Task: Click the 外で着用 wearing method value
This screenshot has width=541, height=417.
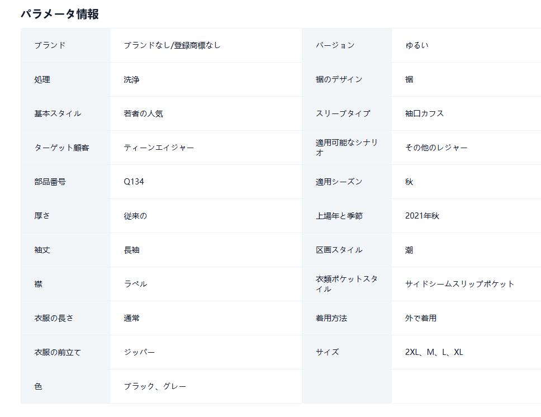Action: [x=421, y=318]
